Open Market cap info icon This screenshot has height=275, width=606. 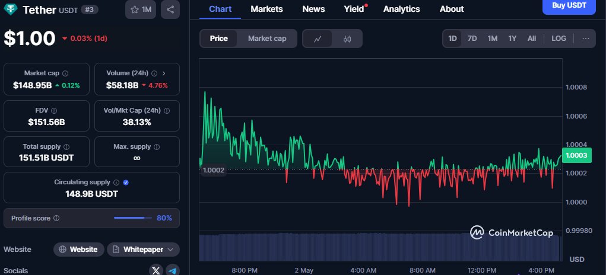click(x=65, y=73)
